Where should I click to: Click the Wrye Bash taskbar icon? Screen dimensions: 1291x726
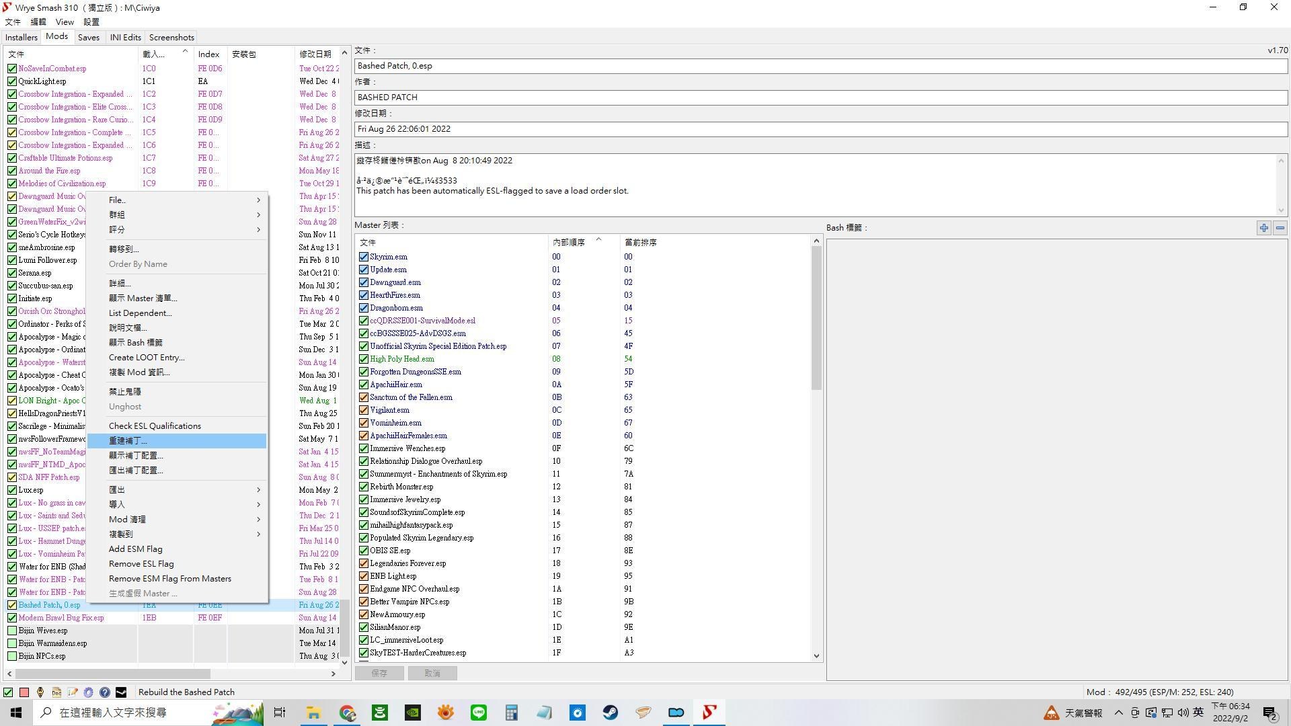coord(709,713)
